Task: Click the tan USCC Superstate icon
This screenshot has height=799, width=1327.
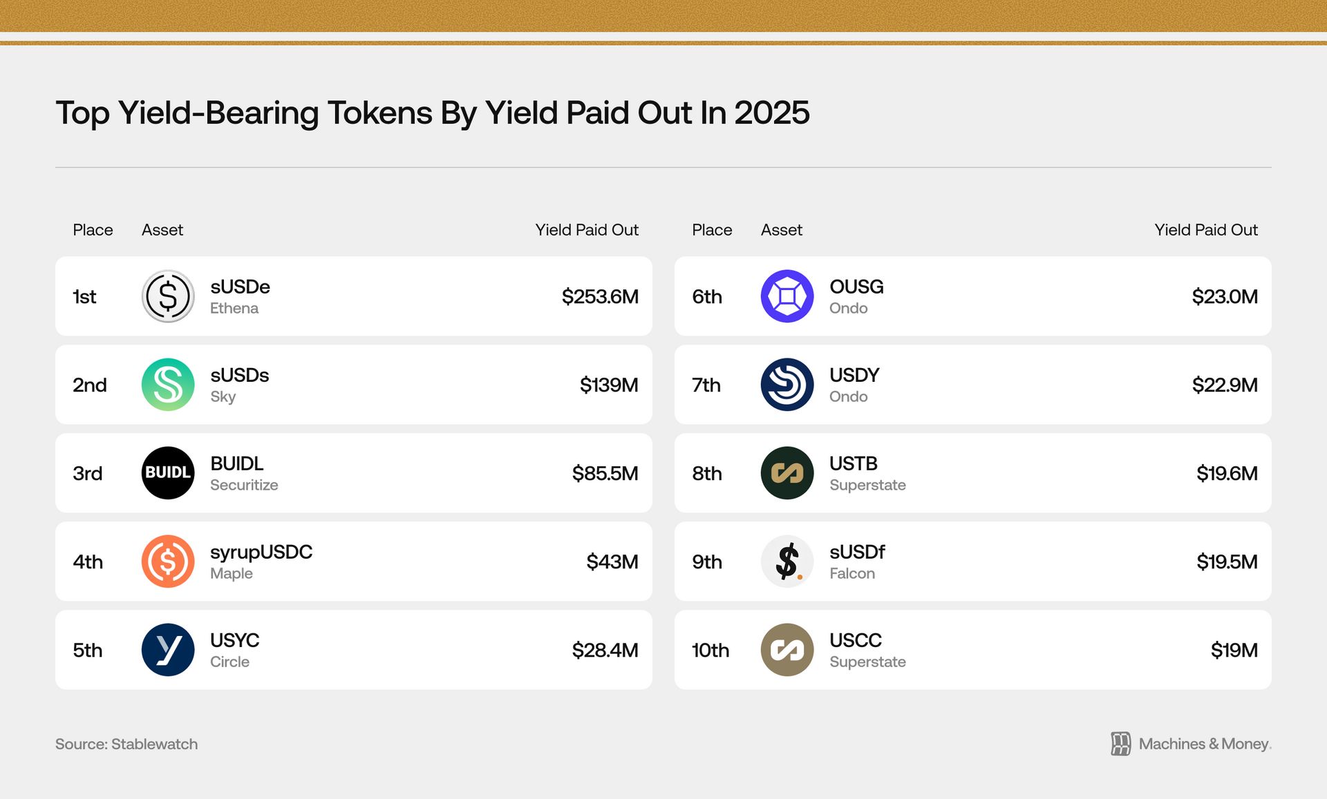Action: tap(787, 650)
